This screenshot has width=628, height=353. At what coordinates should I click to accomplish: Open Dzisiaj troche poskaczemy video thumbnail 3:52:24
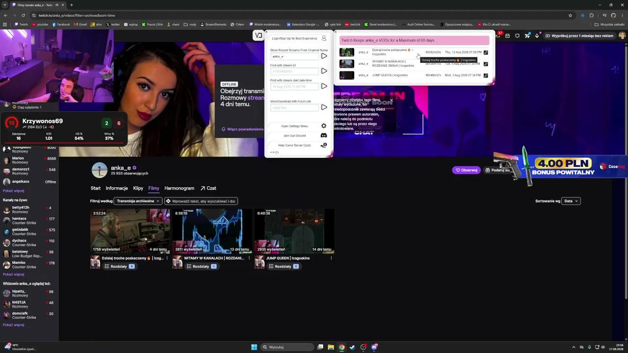coord(130,231)
